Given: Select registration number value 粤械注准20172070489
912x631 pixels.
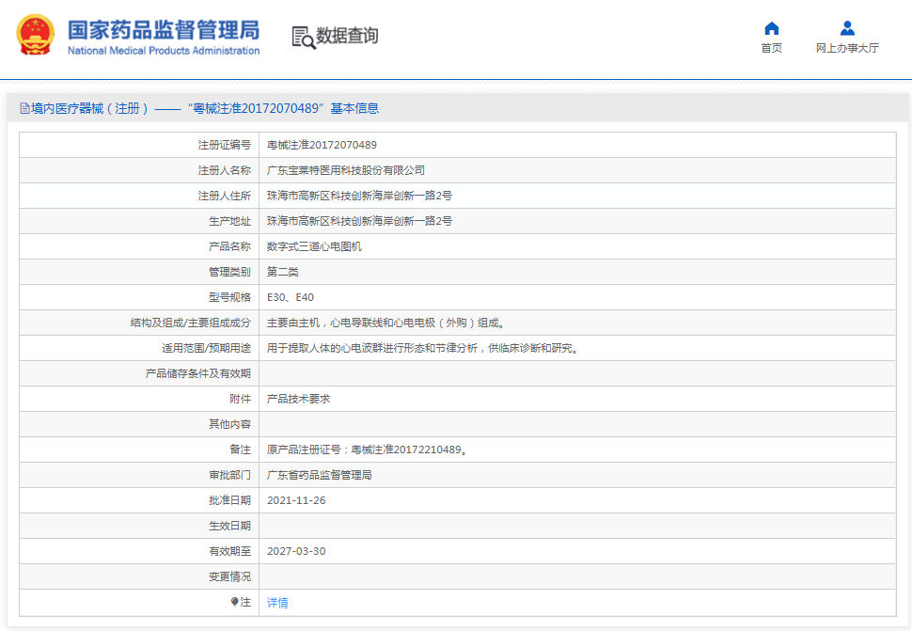Looking at the screenshot, I should coord(322,145).
